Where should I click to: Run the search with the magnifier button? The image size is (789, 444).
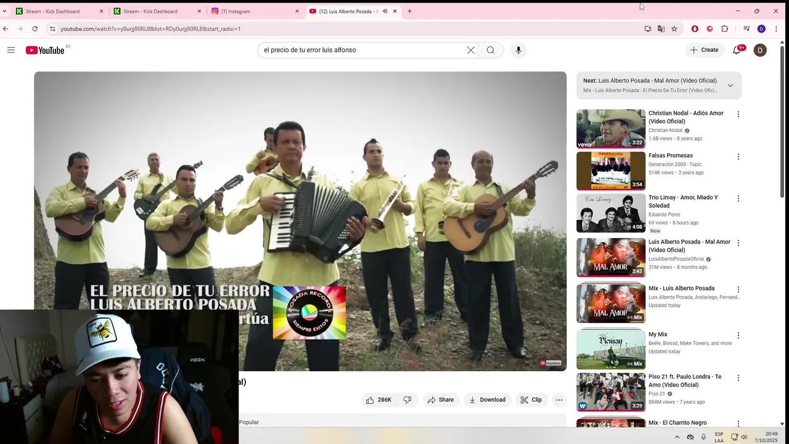[x=491, y=50]
